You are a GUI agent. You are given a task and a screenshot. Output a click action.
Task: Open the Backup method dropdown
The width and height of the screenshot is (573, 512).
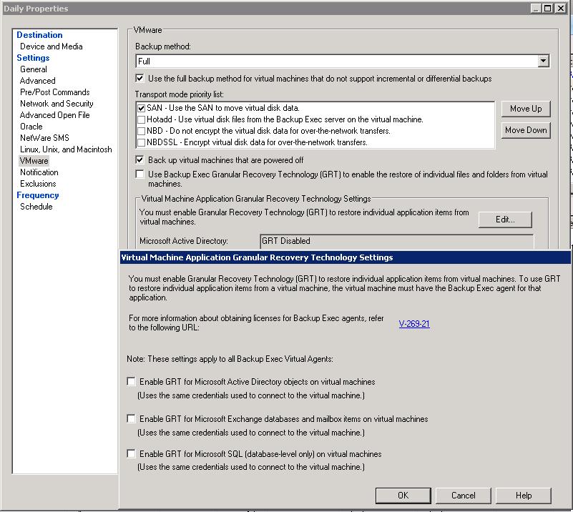pyautogui.click(x=543, y=61)
